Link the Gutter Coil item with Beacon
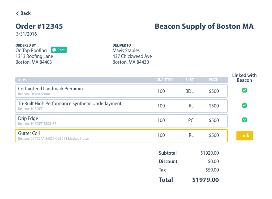This screenshot has height=199, width=272. click(245, 136)
